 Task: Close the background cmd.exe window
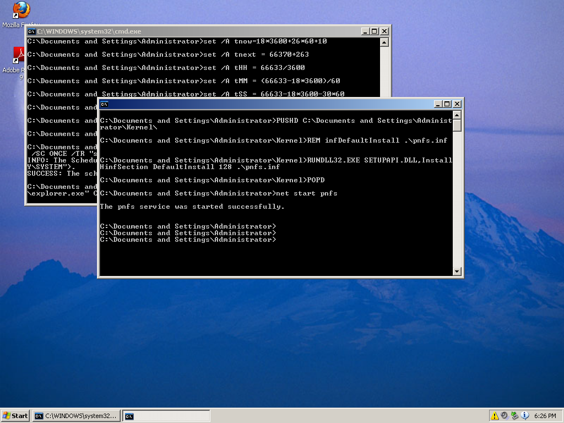pos(383,31)
